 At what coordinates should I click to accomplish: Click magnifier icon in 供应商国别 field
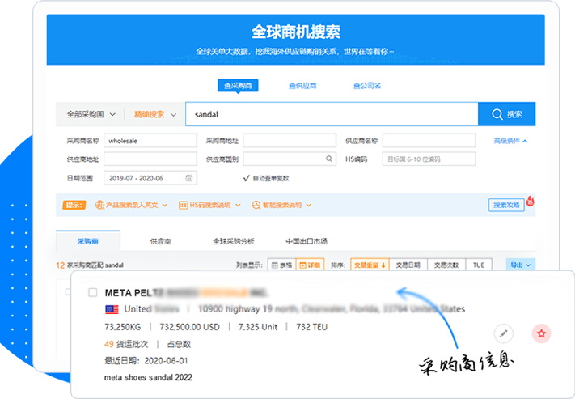click(x=329, y=159)
